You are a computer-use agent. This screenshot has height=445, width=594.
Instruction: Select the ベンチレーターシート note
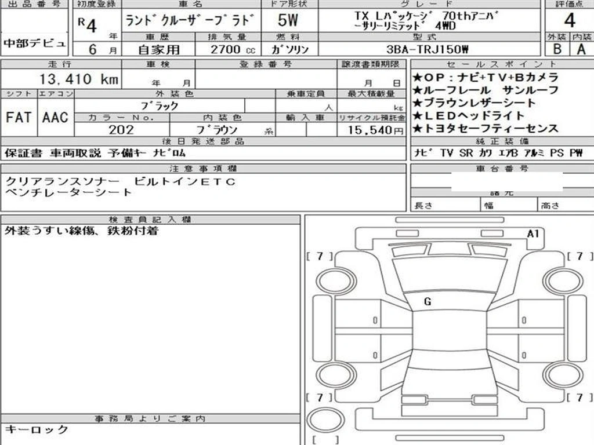tap(68, 192)
